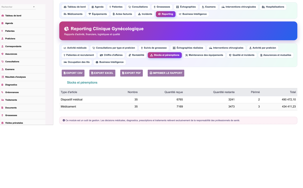Open Agenda top navigation tab
The height and width of the screenshot is (188, 303).
[97, 7]
